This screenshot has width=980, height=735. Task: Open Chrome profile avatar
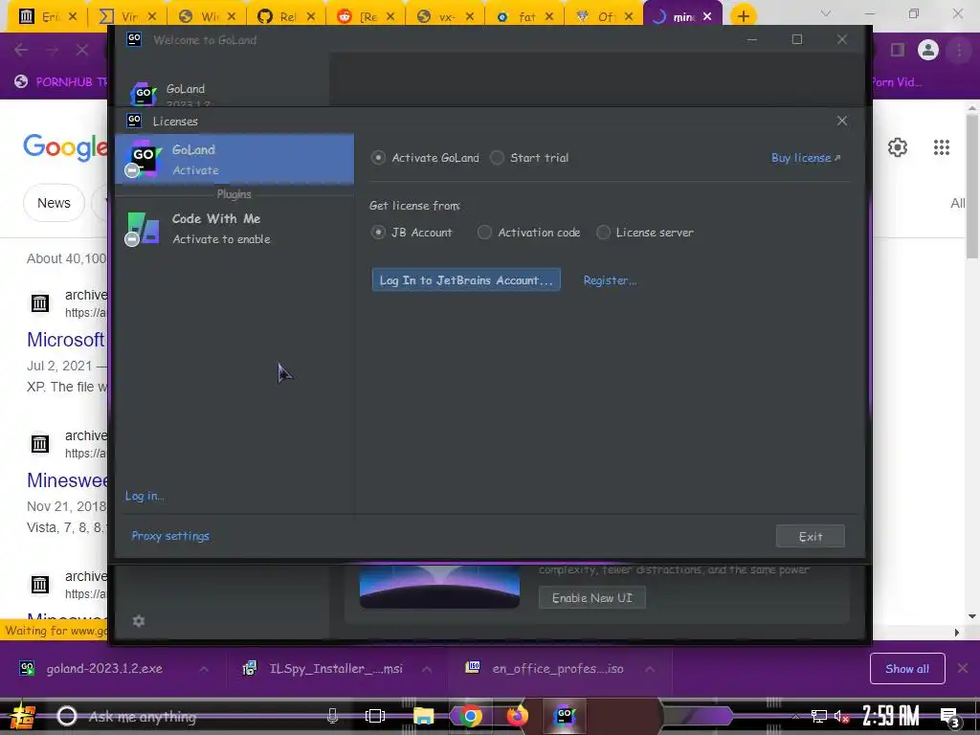pyautogui.click(x=927, y=50)
